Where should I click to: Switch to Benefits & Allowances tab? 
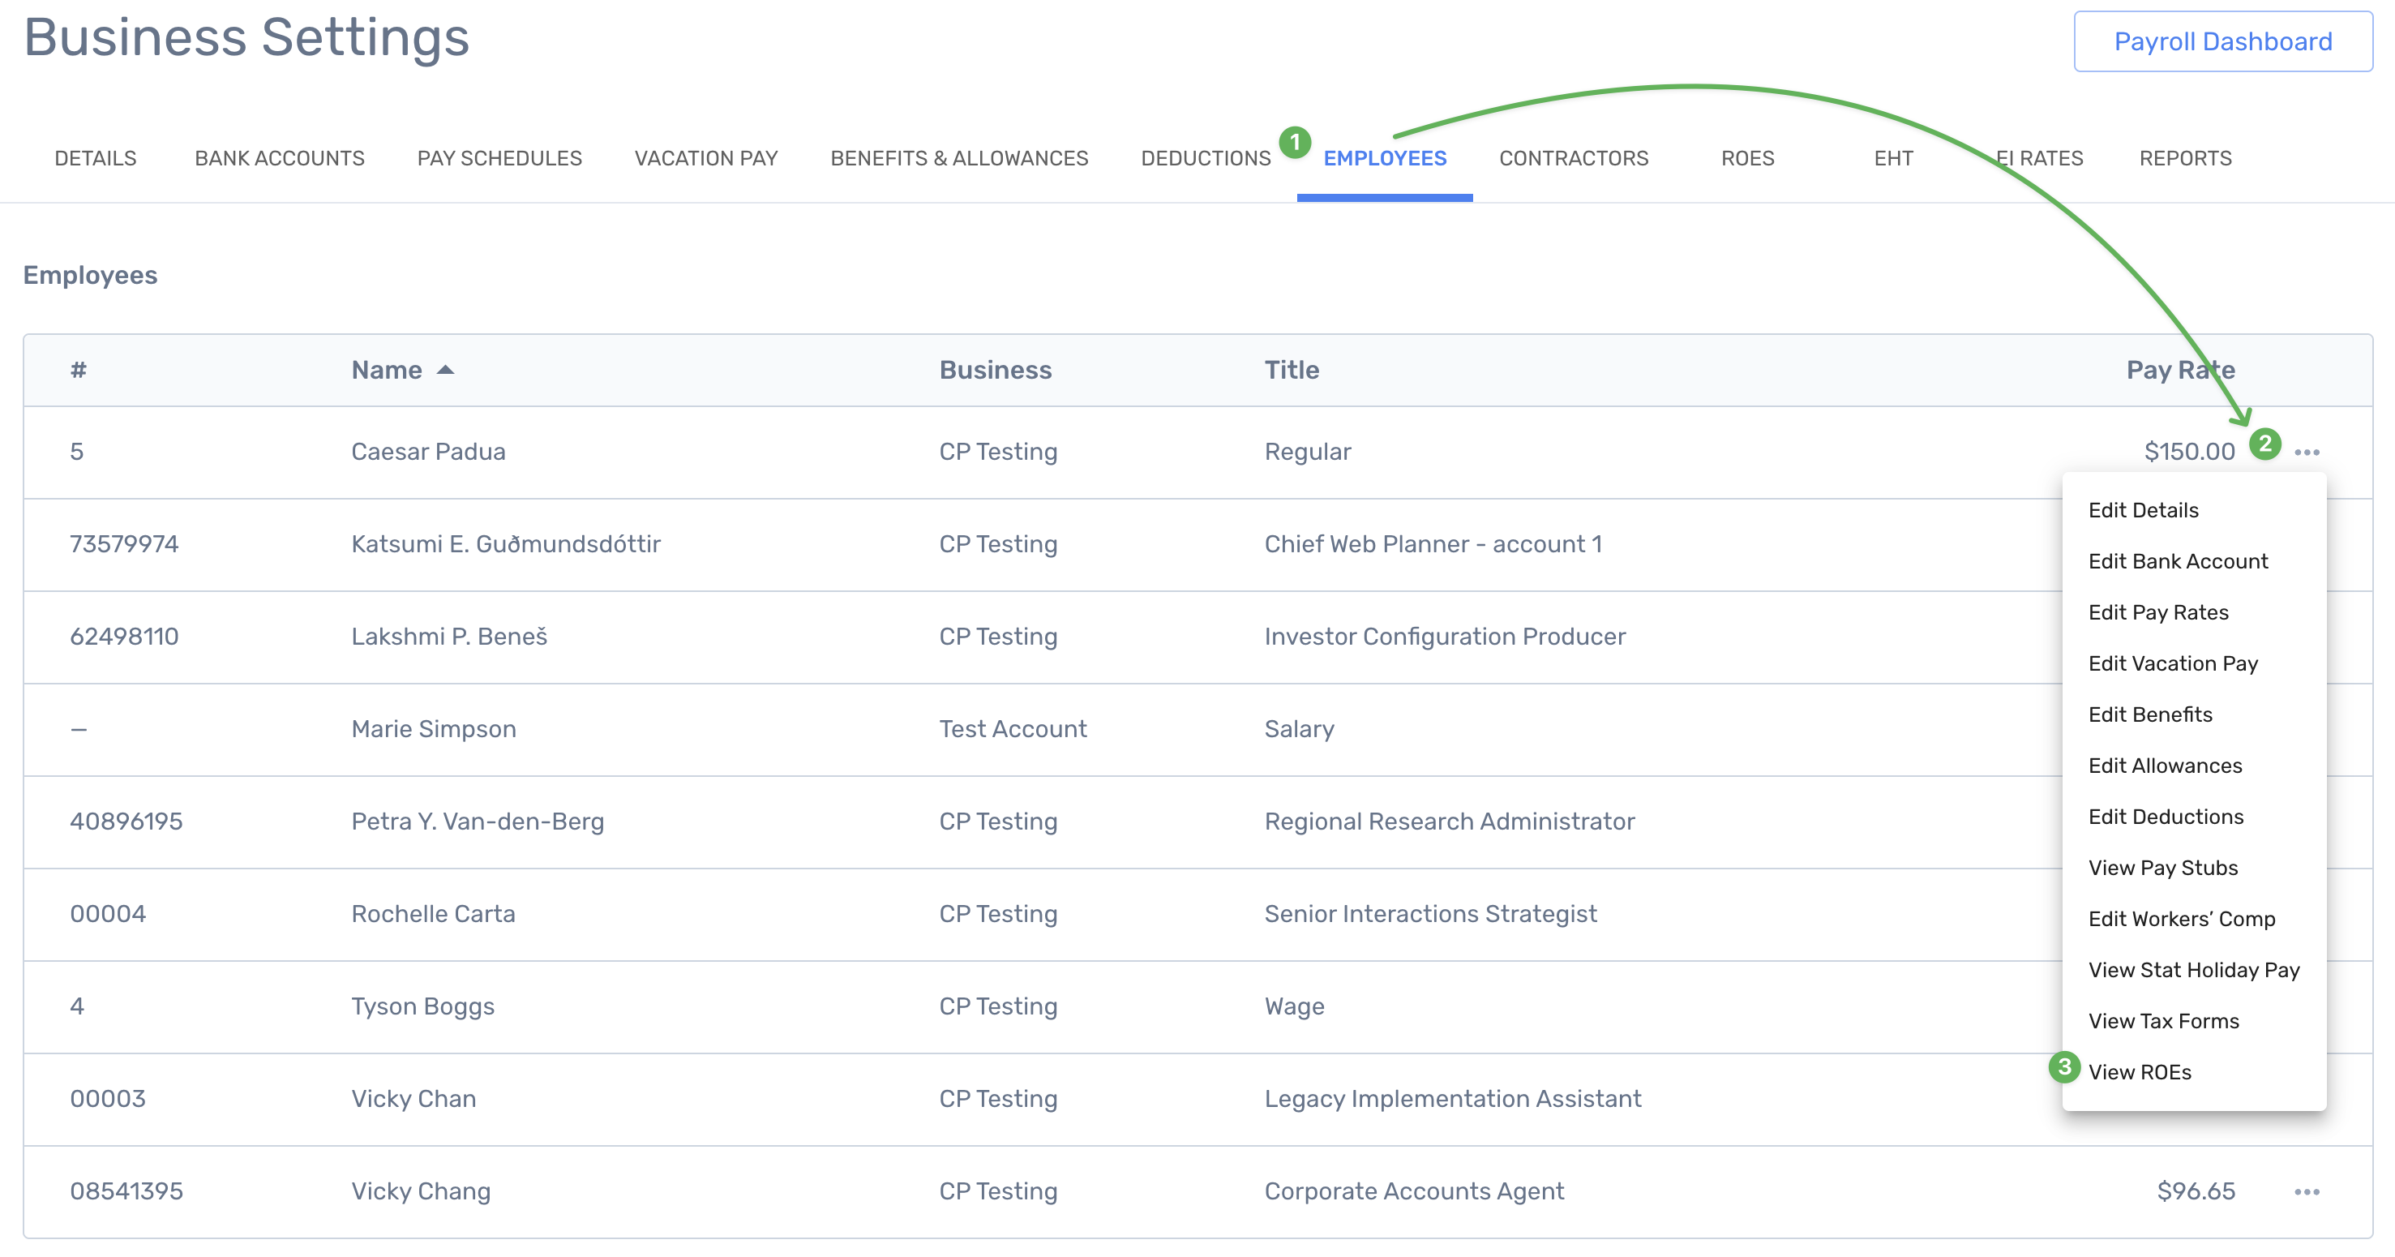(958, 158)
